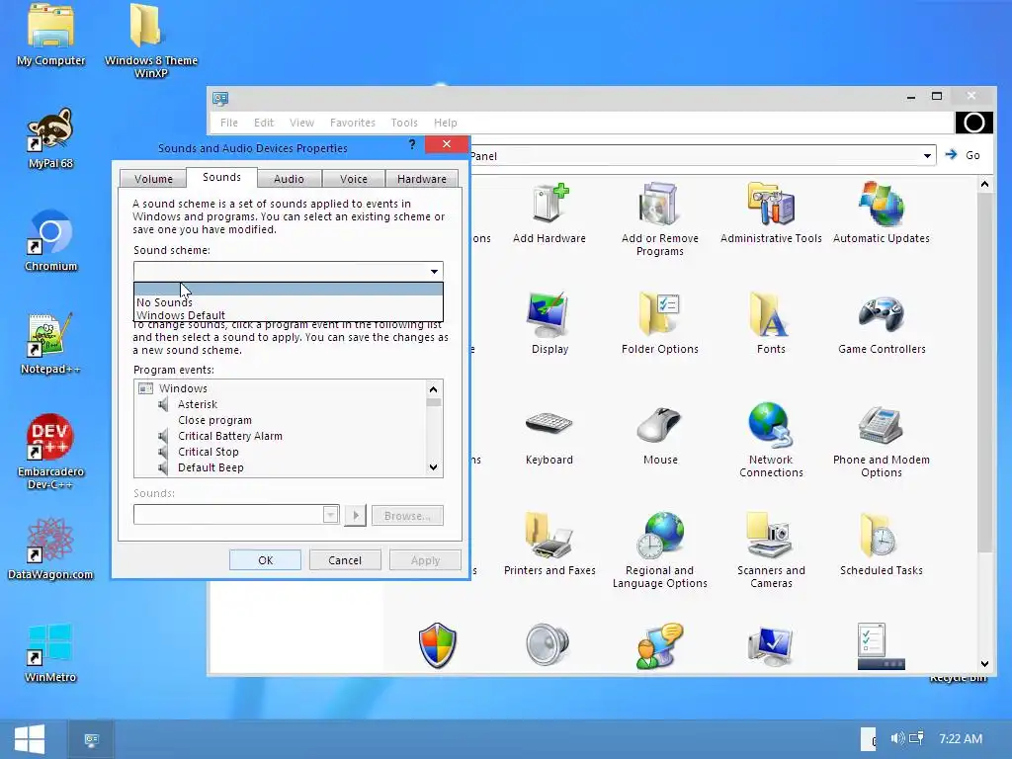
Task: Click the volume icon in system tray
Action: click(897, 737)
